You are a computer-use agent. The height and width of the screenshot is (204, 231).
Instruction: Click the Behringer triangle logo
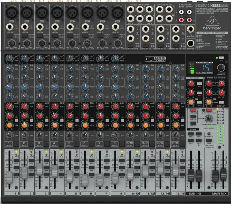pos(212,21)
